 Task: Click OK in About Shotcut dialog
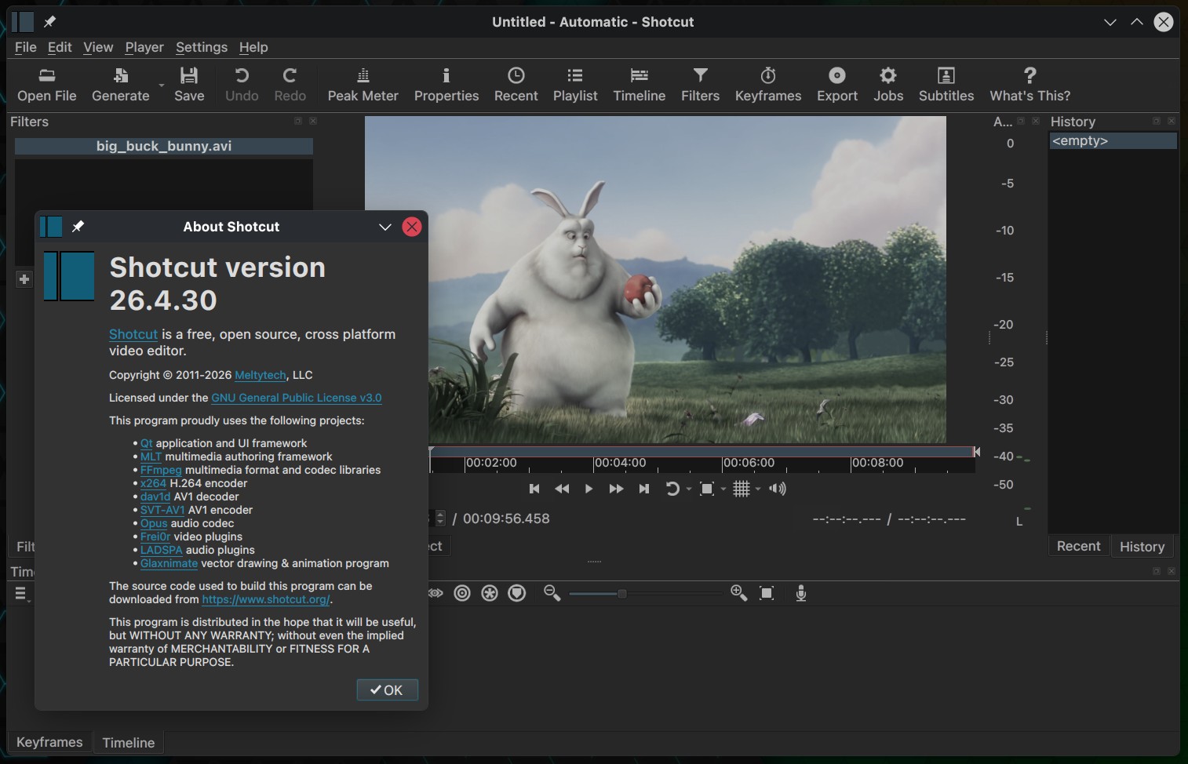tap(387, 690)
